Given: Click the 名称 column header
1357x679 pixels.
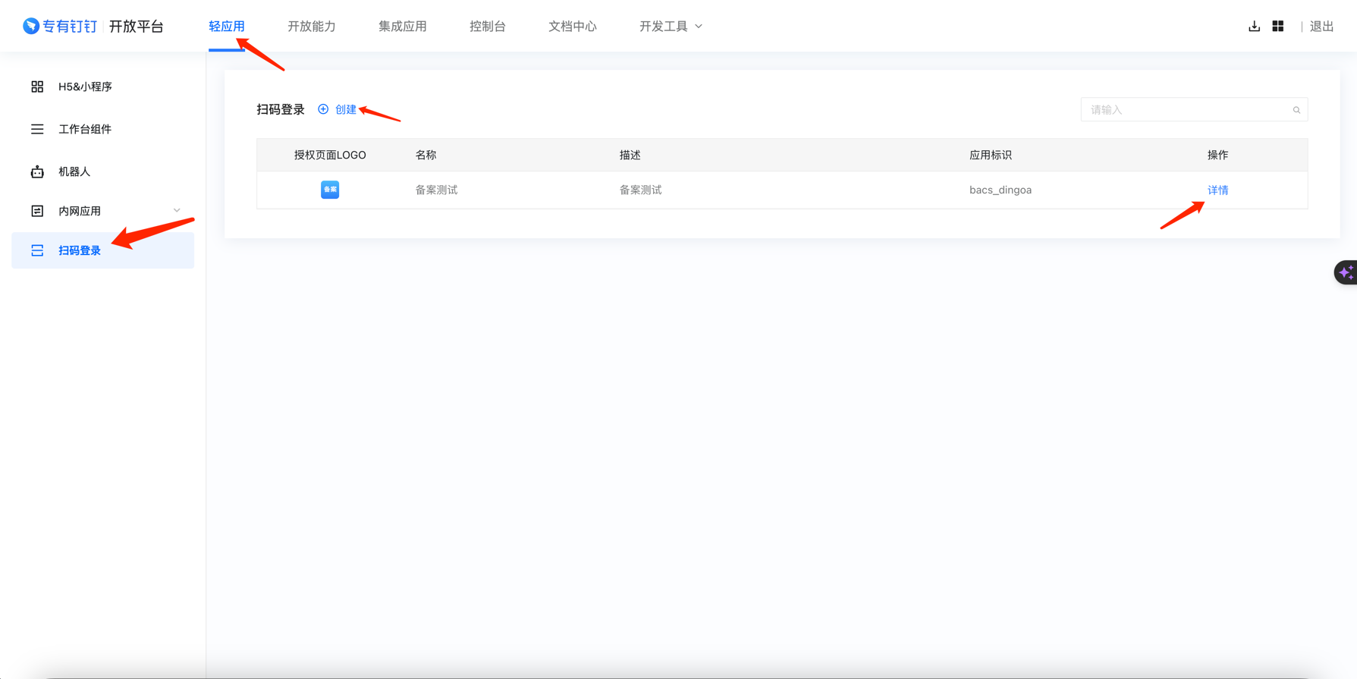Looking at the screenshot, I should [426, 155].
